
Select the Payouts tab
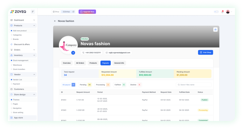coord(105,63)
